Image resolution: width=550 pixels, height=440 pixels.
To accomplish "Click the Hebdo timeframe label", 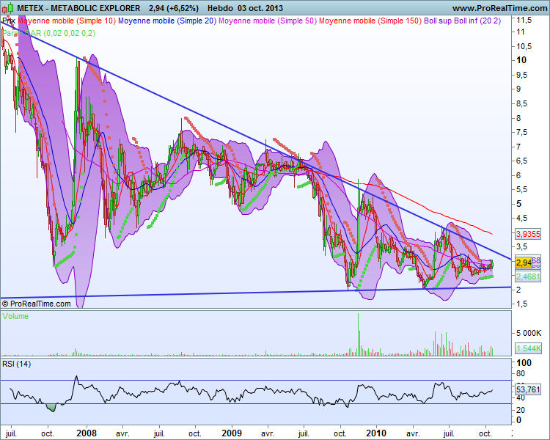I will click(220, 8).
